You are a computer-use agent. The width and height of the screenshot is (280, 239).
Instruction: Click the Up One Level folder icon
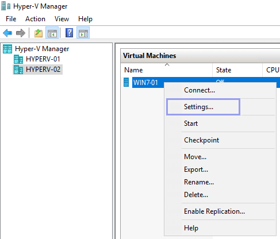point(39,33)
